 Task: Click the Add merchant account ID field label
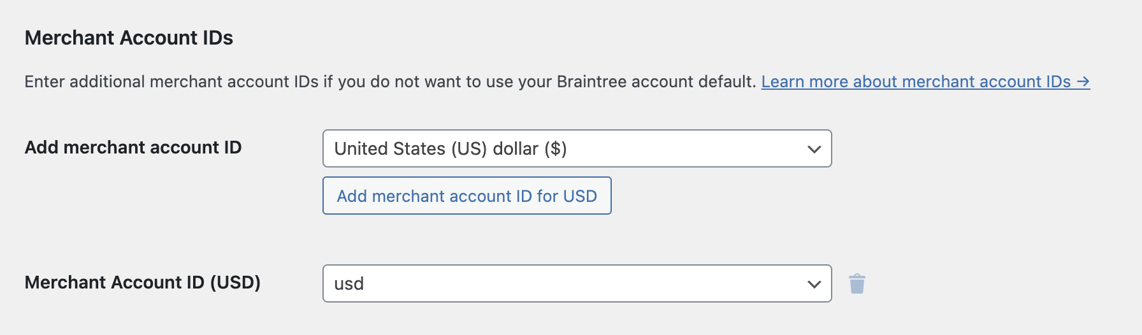pos(133,147)
